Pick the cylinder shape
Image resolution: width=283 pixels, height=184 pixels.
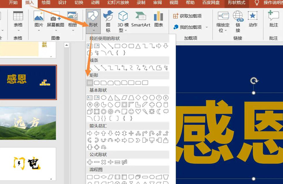click(166, 104)
